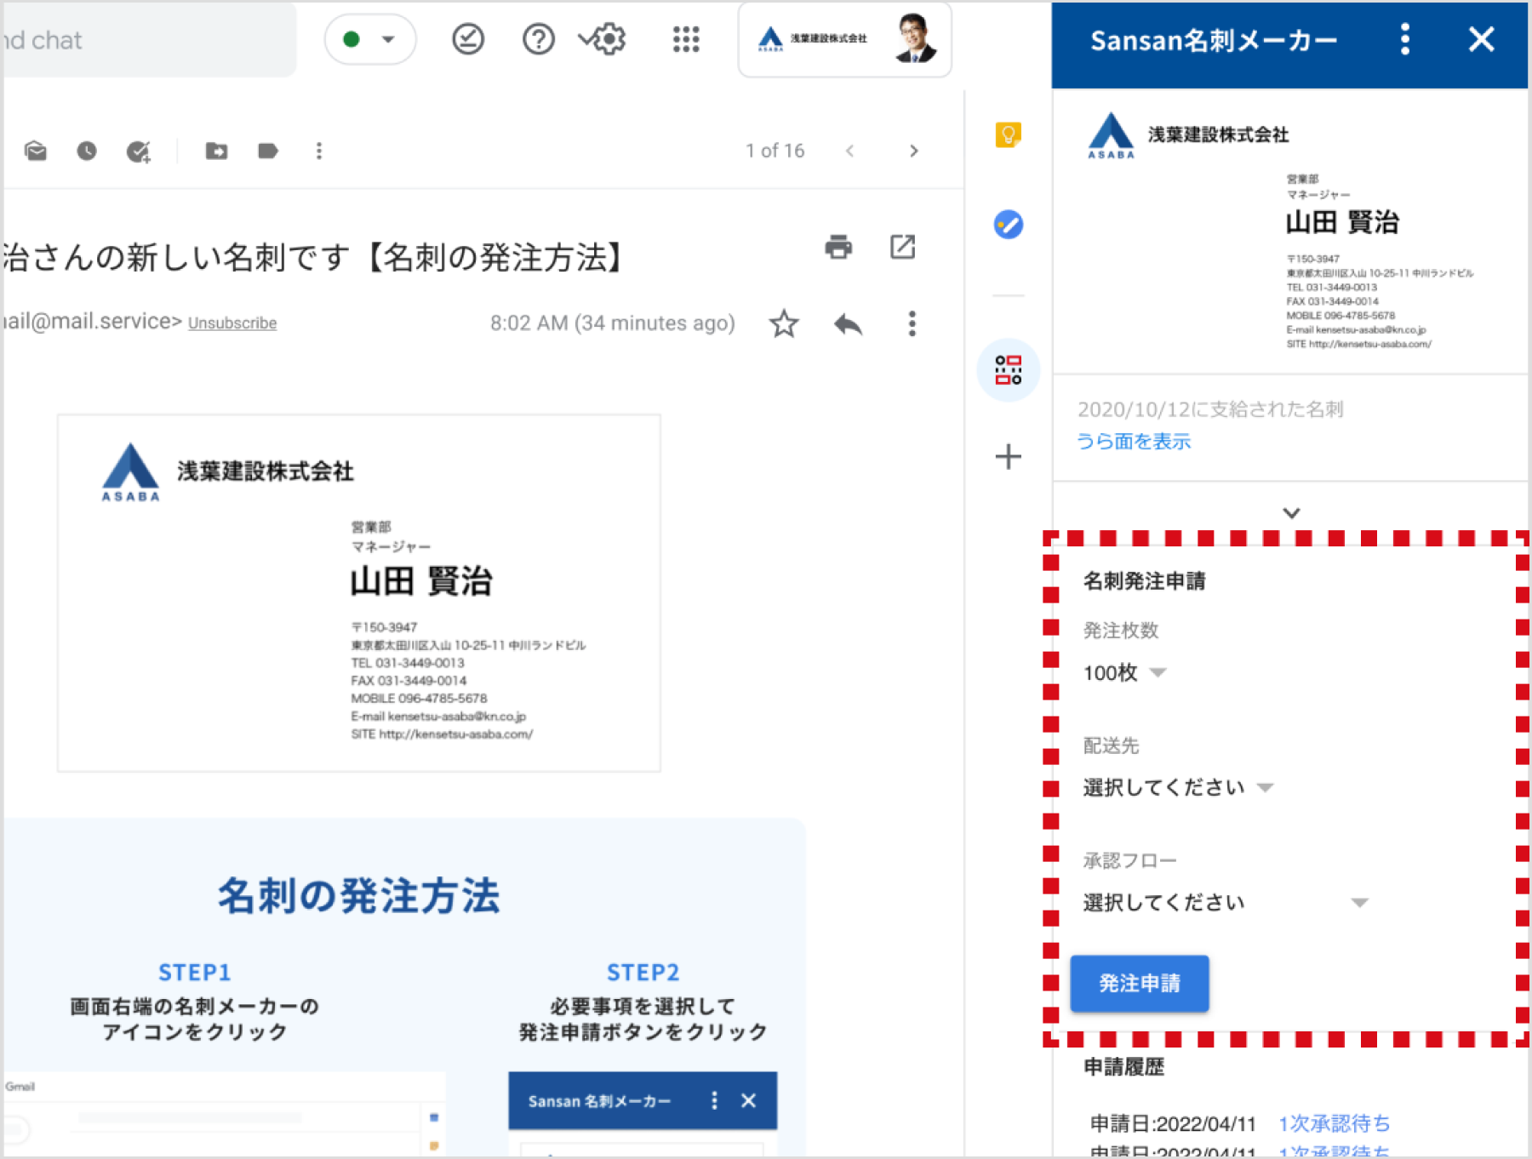The image size is (1532, 1159).
Task: Click the card preview in Sansan panel
Action: tap(1290, 231)
